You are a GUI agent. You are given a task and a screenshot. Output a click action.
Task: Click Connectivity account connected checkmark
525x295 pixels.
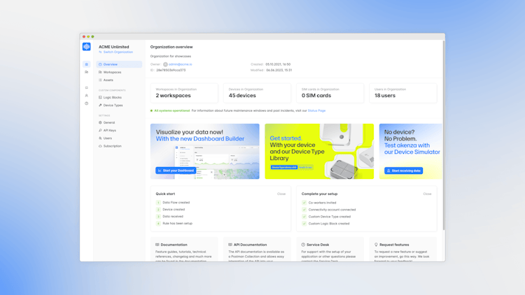click(304, 210)
